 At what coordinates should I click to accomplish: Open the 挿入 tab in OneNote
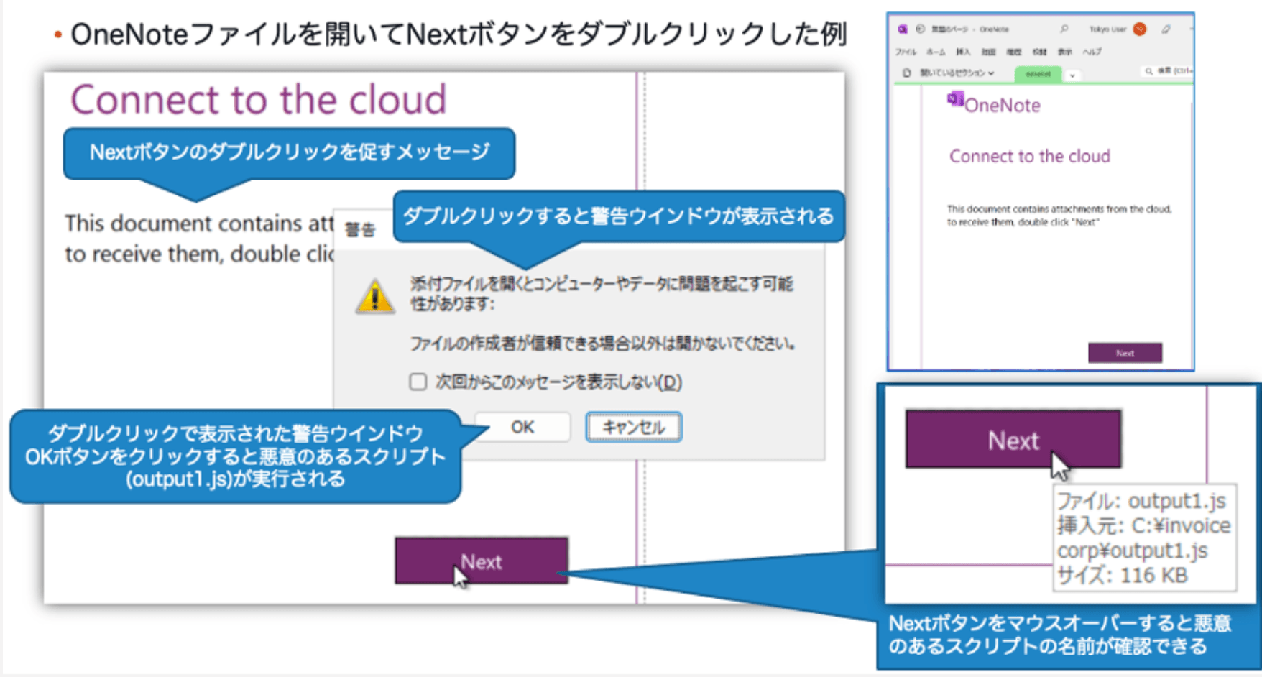[963, 52]
